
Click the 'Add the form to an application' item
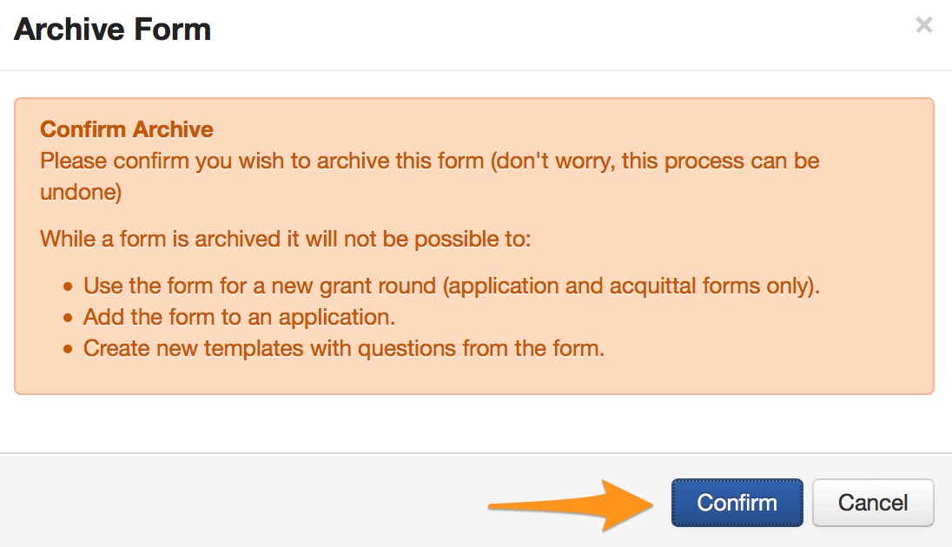tap(239, 318)
